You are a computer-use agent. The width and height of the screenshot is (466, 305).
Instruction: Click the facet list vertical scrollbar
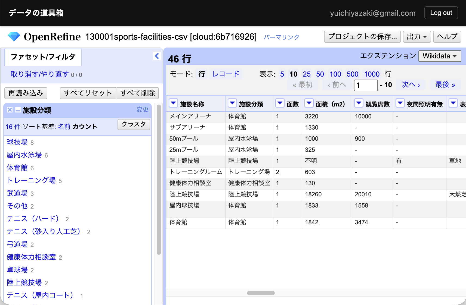(x=159, y=179)
